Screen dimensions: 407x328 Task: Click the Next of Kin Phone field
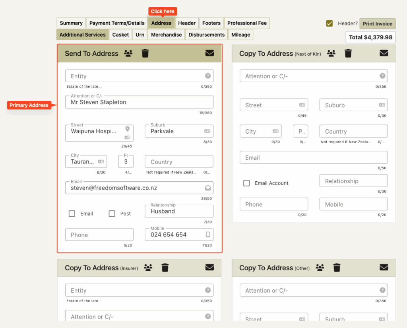[274, 204]
